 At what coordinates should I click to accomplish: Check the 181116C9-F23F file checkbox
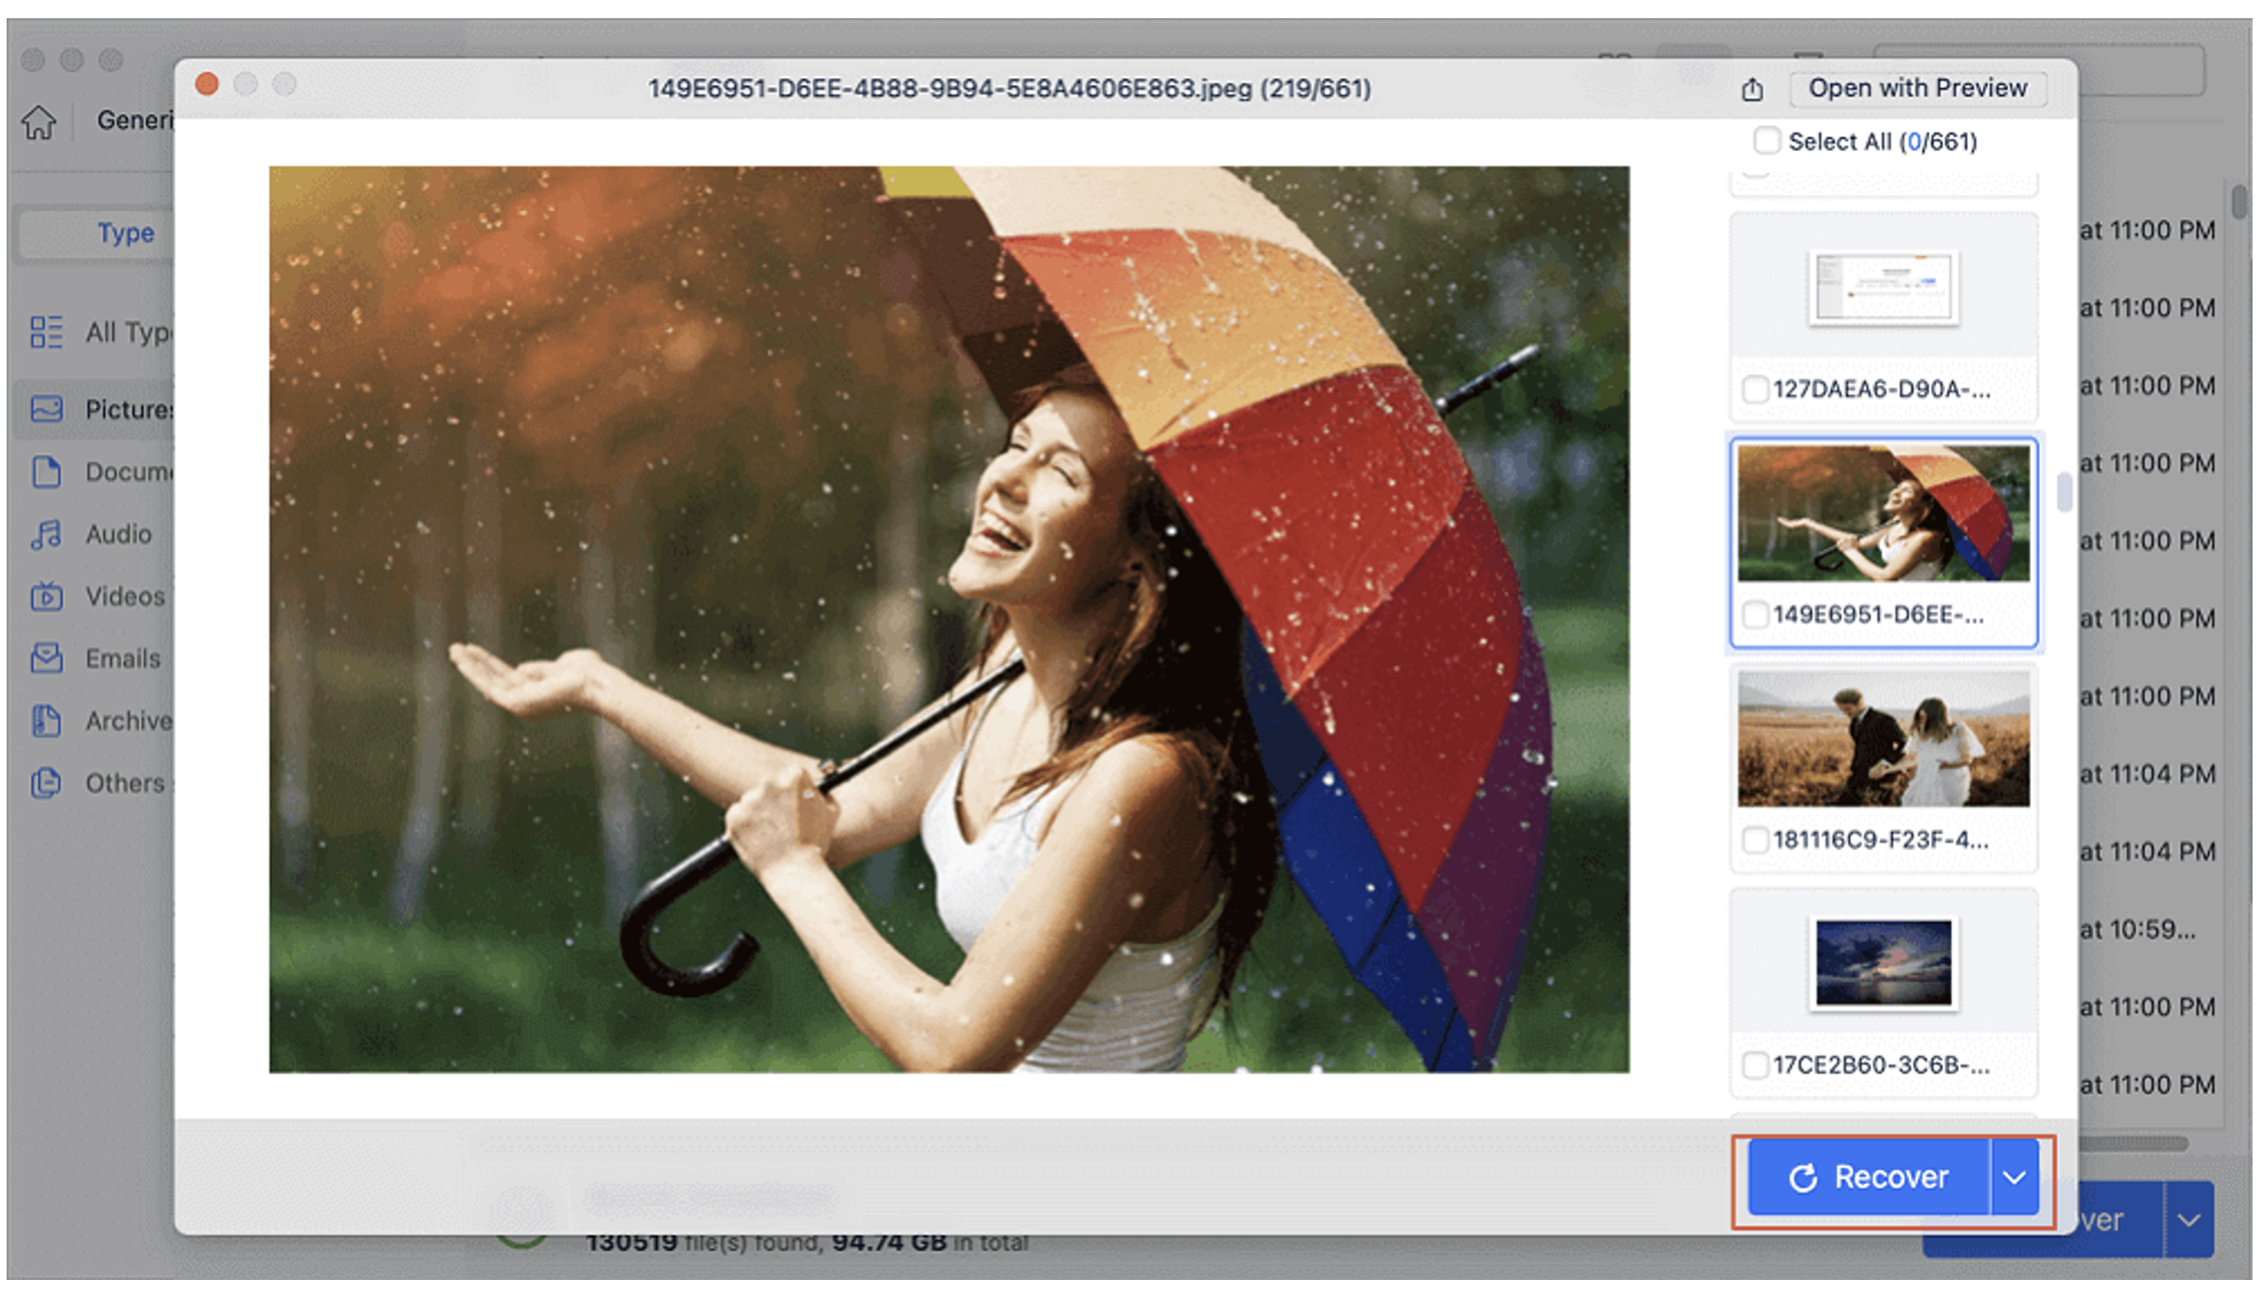click(1755, 840)
